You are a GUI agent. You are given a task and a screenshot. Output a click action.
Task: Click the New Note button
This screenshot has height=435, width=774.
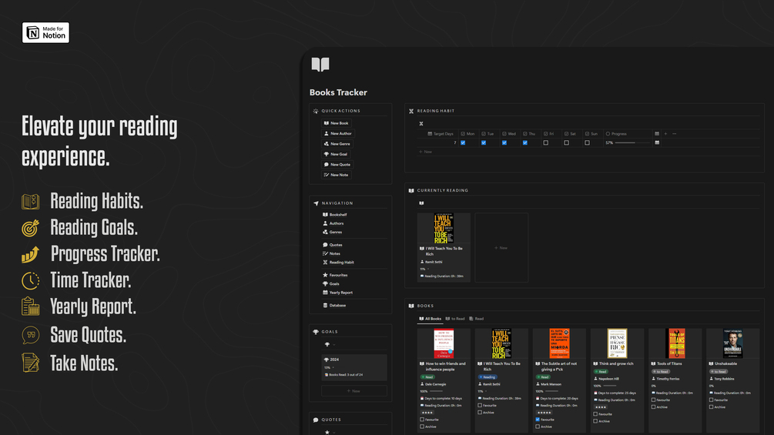(336, 175)
